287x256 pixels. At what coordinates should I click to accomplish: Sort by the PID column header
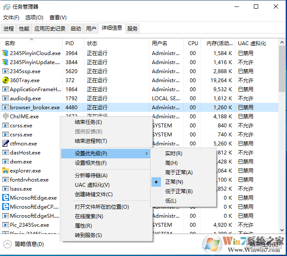(73, 43)
